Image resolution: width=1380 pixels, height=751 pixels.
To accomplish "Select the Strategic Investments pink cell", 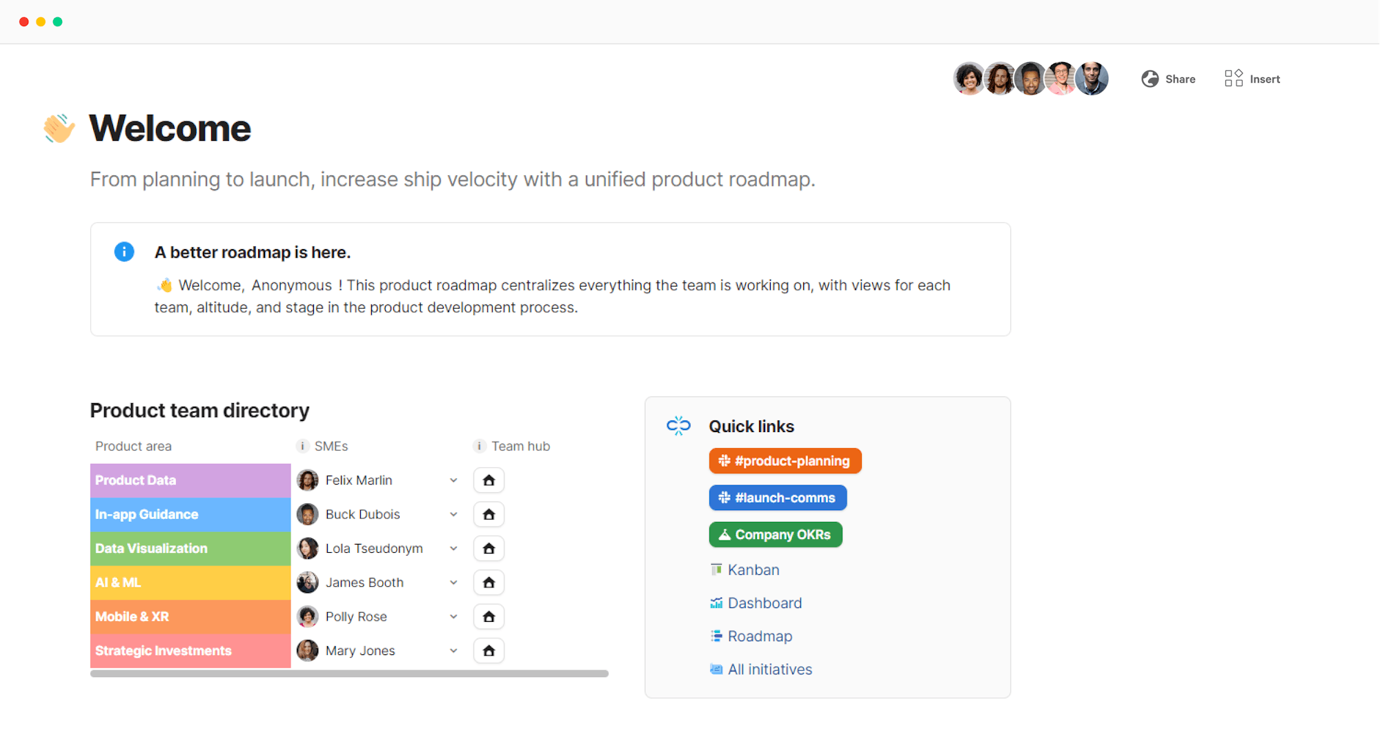I will tap(190, 651).
